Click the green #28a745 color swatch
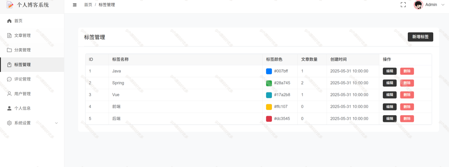449x167 pixels. (269, 83)
